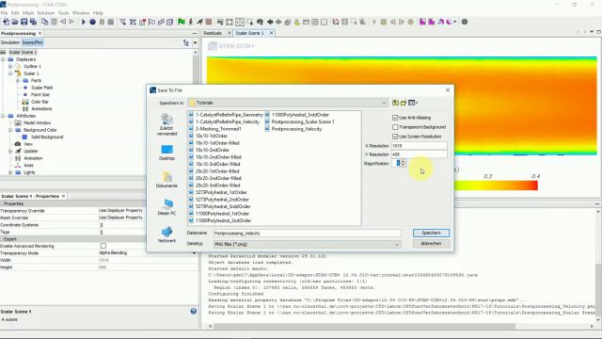Click the left navigation arrow toolbar icon
The height and width of the screenshot is (339, 602).
click(x=270, y=22)
